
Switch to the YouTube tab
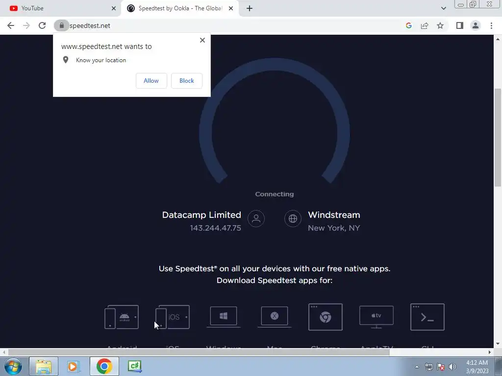61,8
